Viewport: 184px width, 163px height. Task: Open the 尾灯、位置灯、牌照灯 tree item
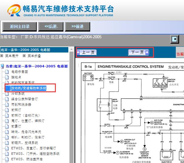tap(28, 121)
